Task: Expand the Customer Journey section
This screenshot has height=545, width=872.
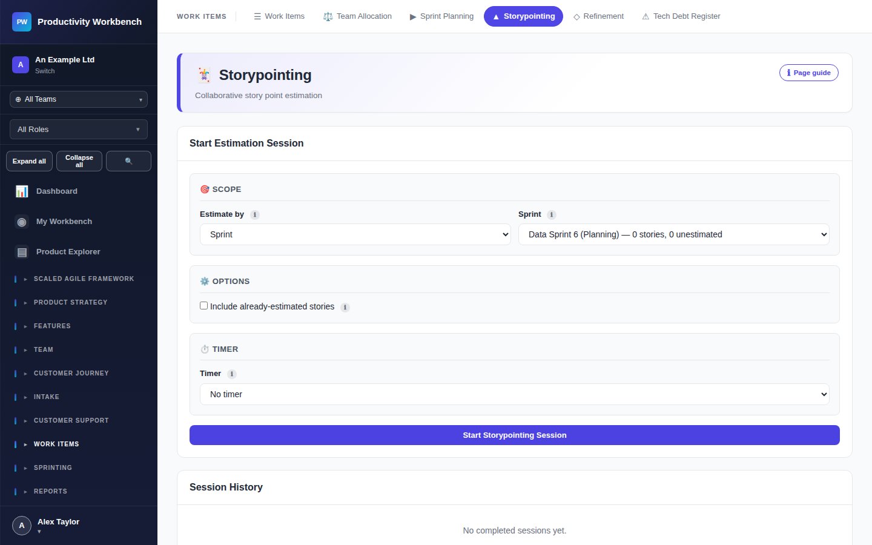Action: click(x=79, y=374)
